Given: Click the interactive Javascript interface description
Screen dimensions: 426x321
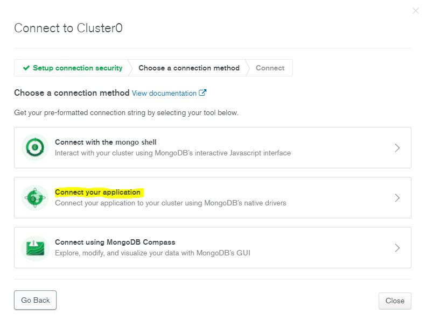Looking at the screenshot, I should [x=173, y=153].
